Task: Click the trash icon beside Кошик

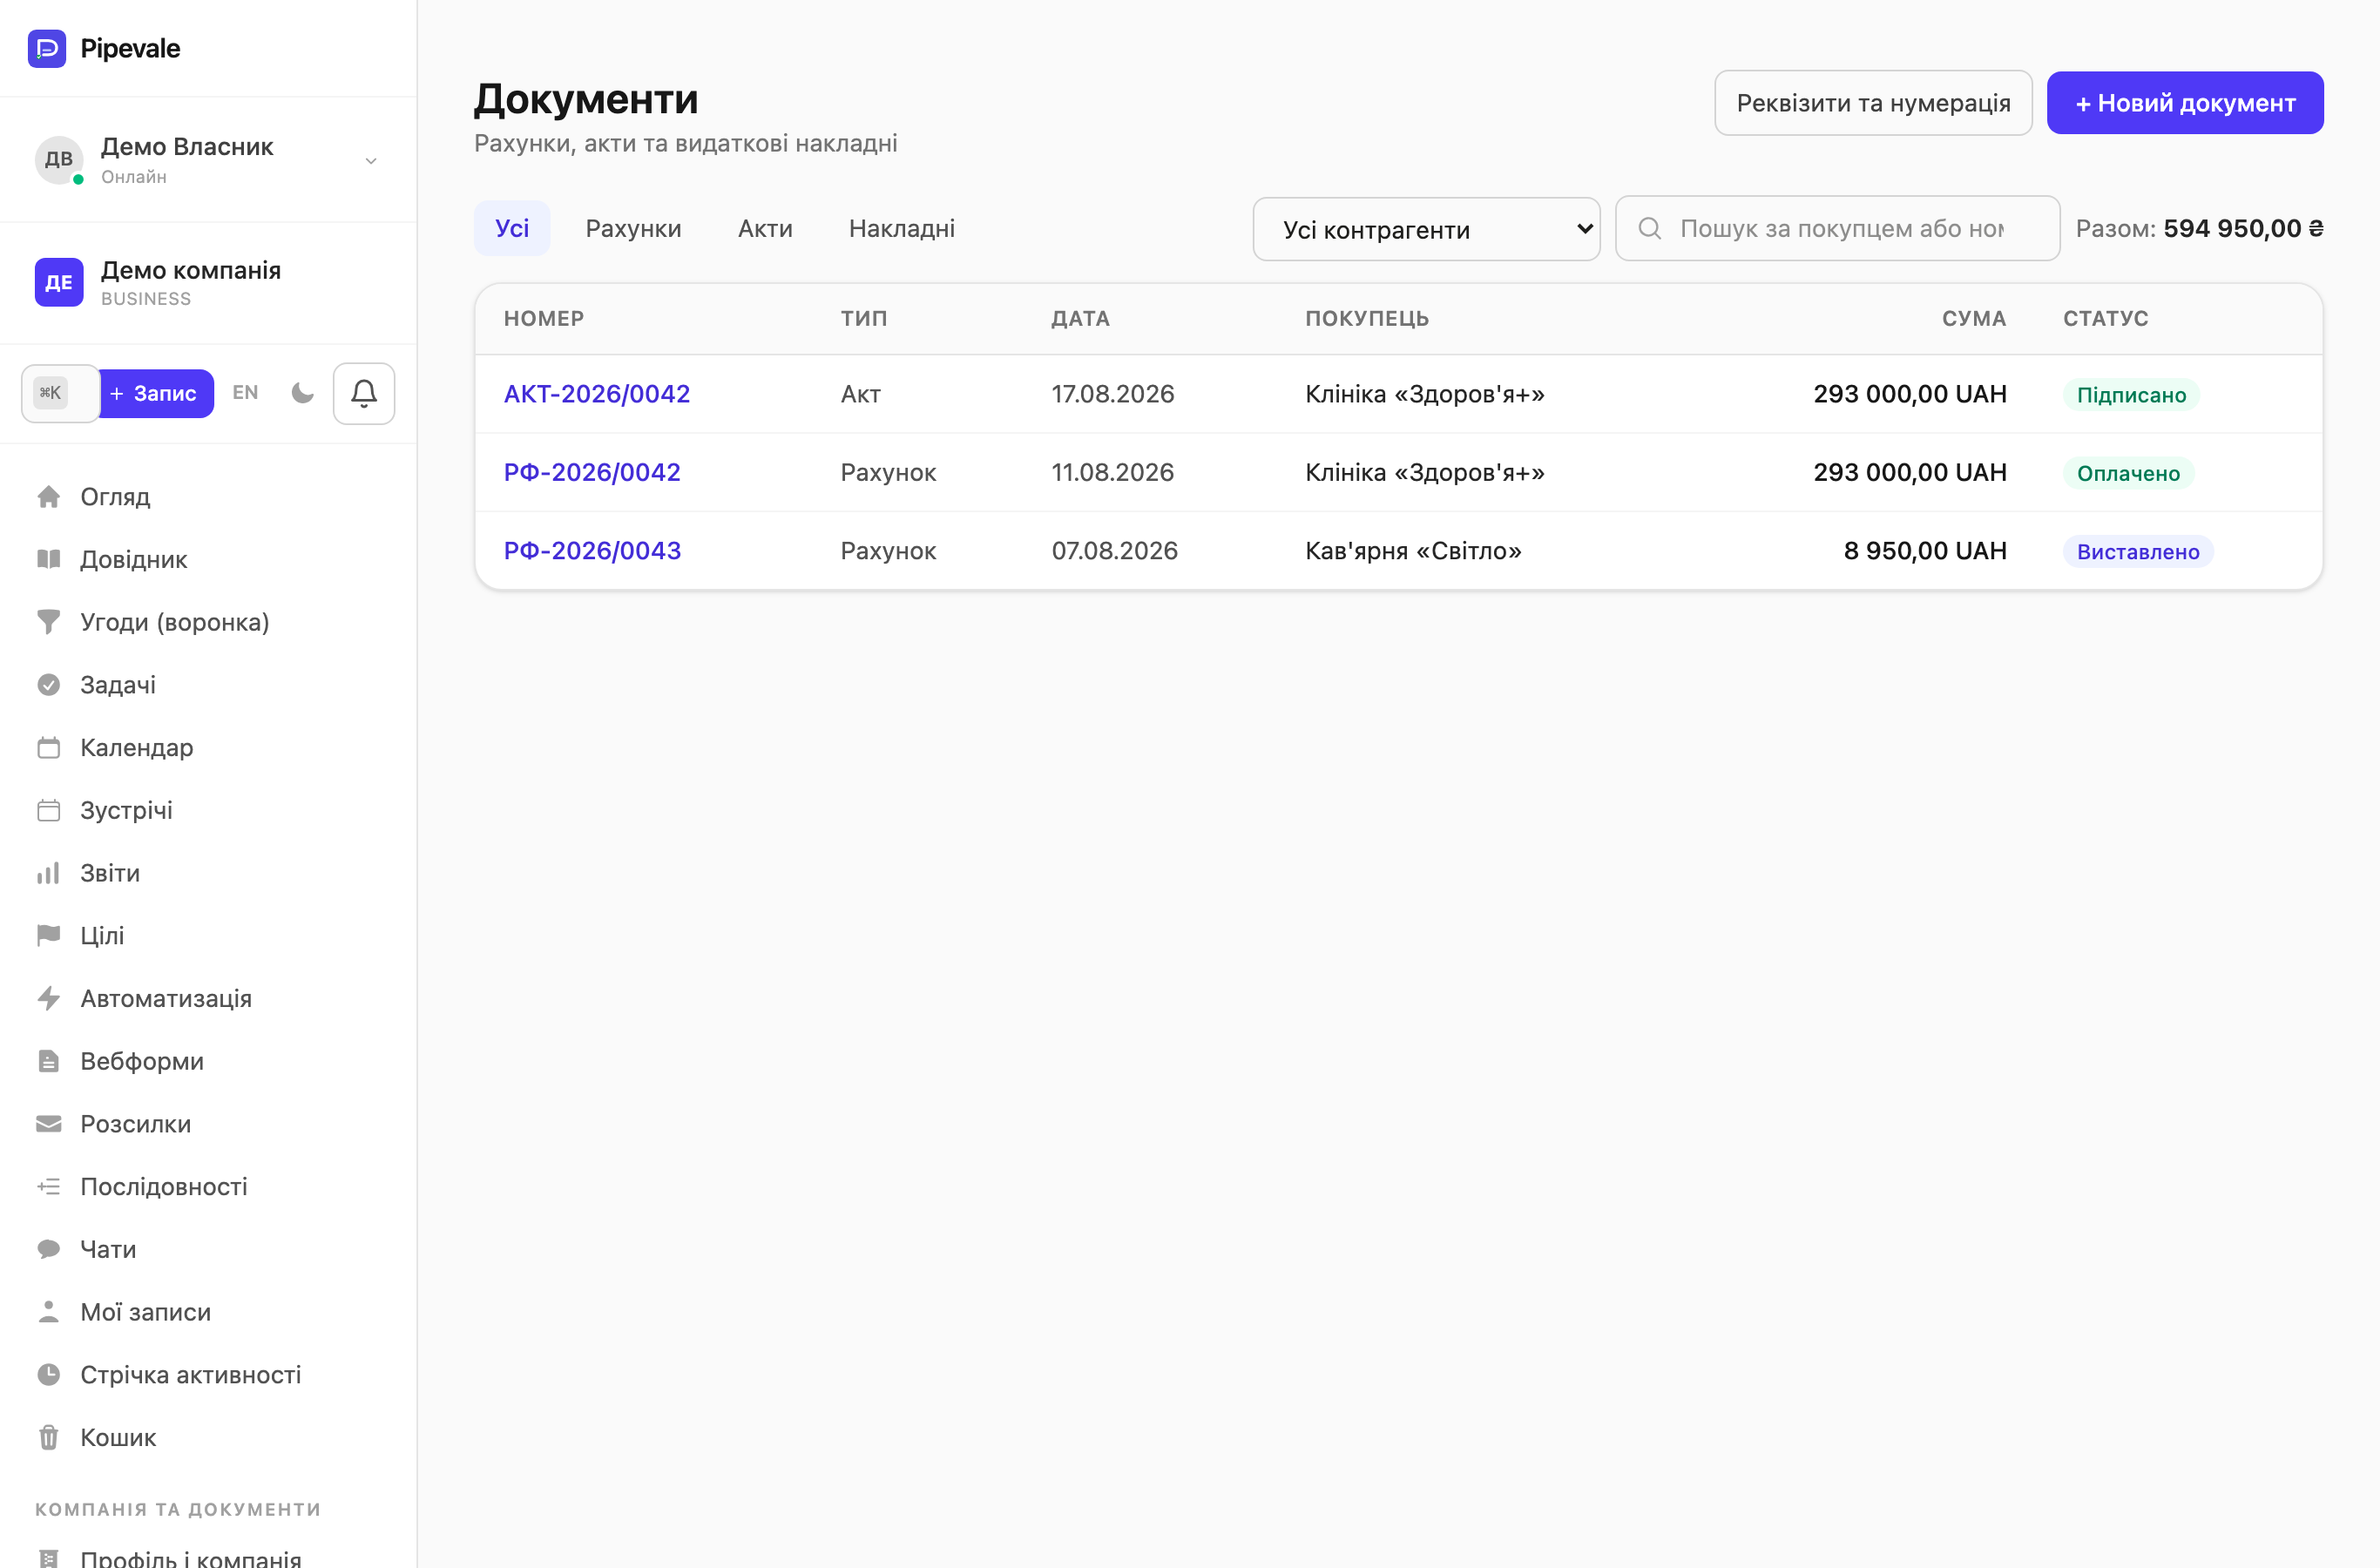Action: pos(48,1438)
